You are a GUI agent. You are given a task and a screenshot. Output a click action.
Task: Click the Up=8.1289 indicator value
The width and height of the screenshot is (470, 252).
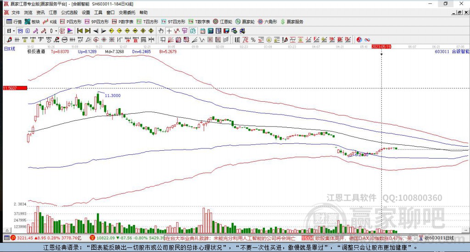click(x=87, y=51)
